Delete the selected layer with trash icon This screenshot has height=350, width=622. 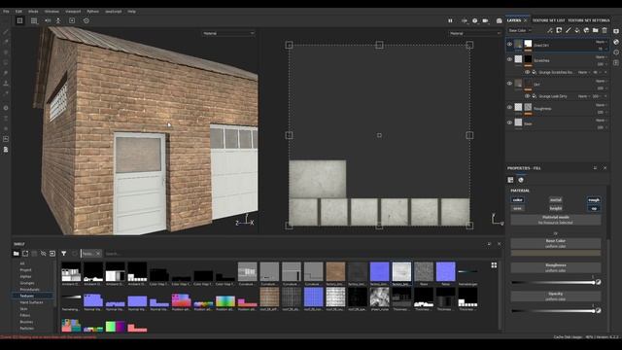(x=605, y=30)
